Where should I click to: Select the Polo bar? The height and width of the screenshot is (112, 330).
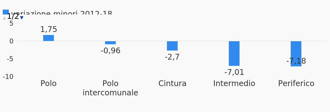pyautogui.click(x=48, y=38)
